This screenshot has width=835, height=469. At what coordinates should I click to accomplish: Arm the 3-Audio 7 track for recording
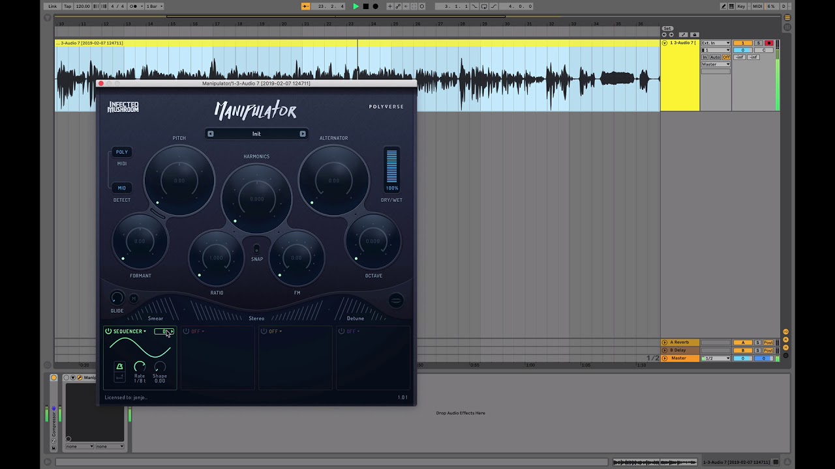[768, 43]
